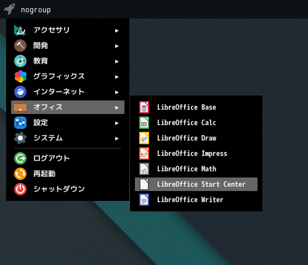
Task: Open the 開発 menu entry
Action: [x=68, y=46]
